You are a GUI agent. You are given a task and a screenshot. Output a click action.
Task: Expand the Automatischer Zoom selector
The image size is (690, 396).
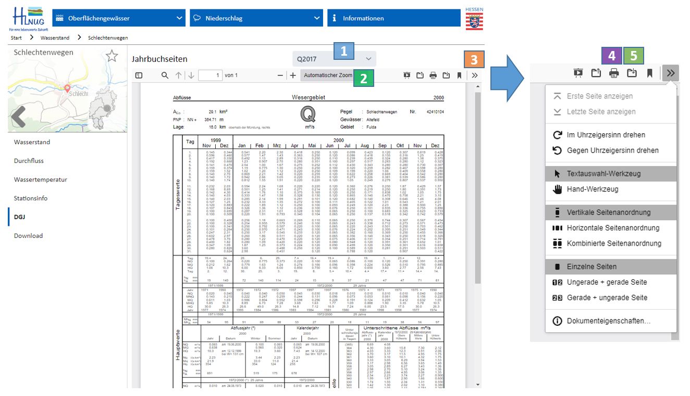click(x=328, y=75)
